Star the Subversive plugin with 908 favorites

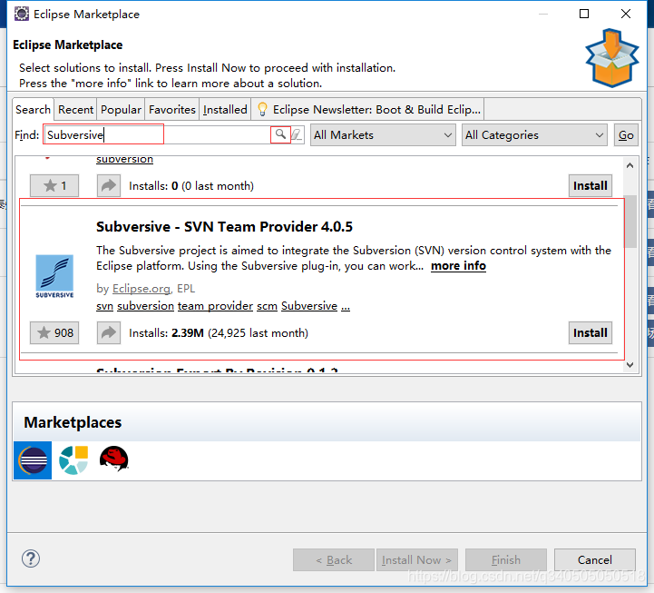pos(54,333)
